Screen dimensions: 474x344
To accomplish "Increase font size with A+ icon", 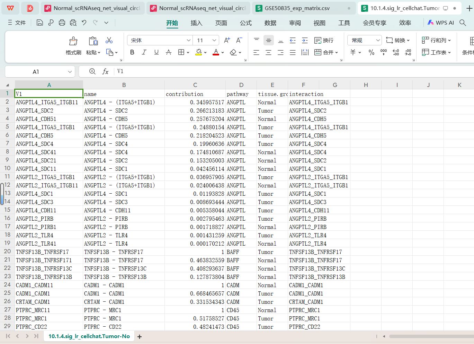I will [227, 40].
